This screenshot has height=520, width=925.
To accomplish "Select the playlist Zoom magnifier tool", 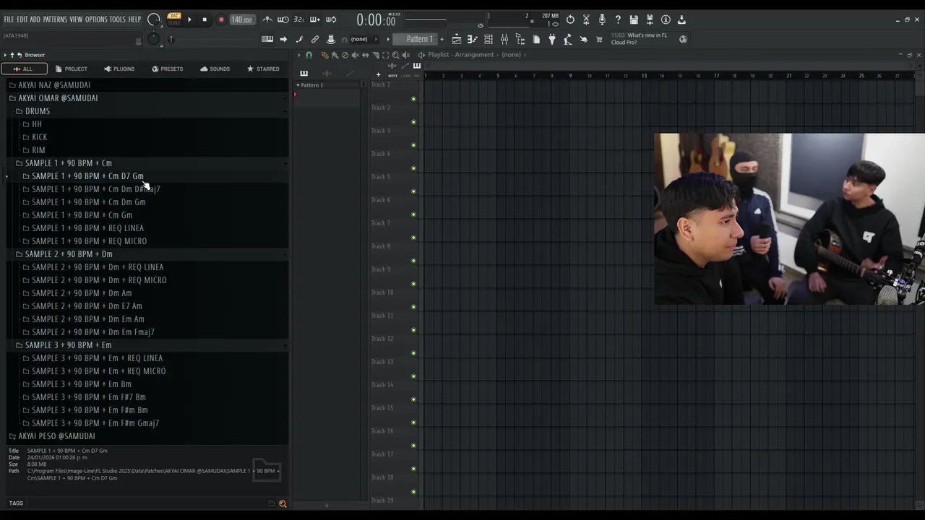I will tap(395, 55).
